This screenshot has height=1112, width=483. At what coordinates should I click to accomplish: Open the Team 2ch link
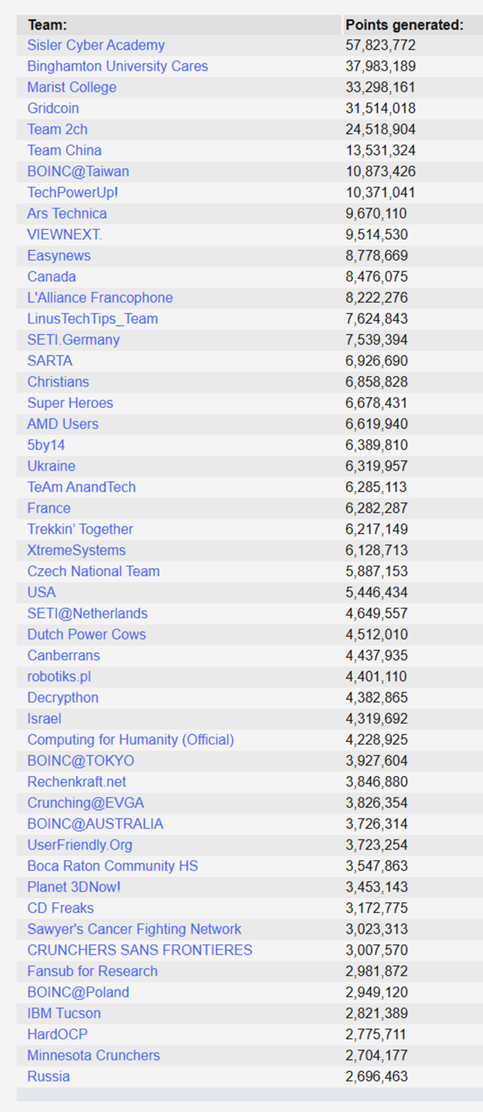tap(57, 130)
